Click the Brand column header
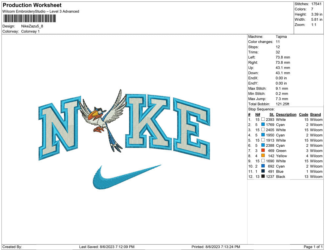 coord(315,114)
